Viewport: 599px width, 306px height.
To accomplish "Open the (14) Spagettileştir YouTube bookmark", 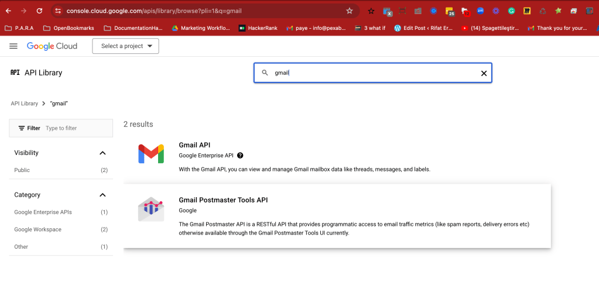I will pos(490,28).
